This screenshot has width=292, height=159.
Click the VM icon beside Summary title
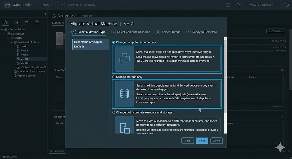pos(54,16)
